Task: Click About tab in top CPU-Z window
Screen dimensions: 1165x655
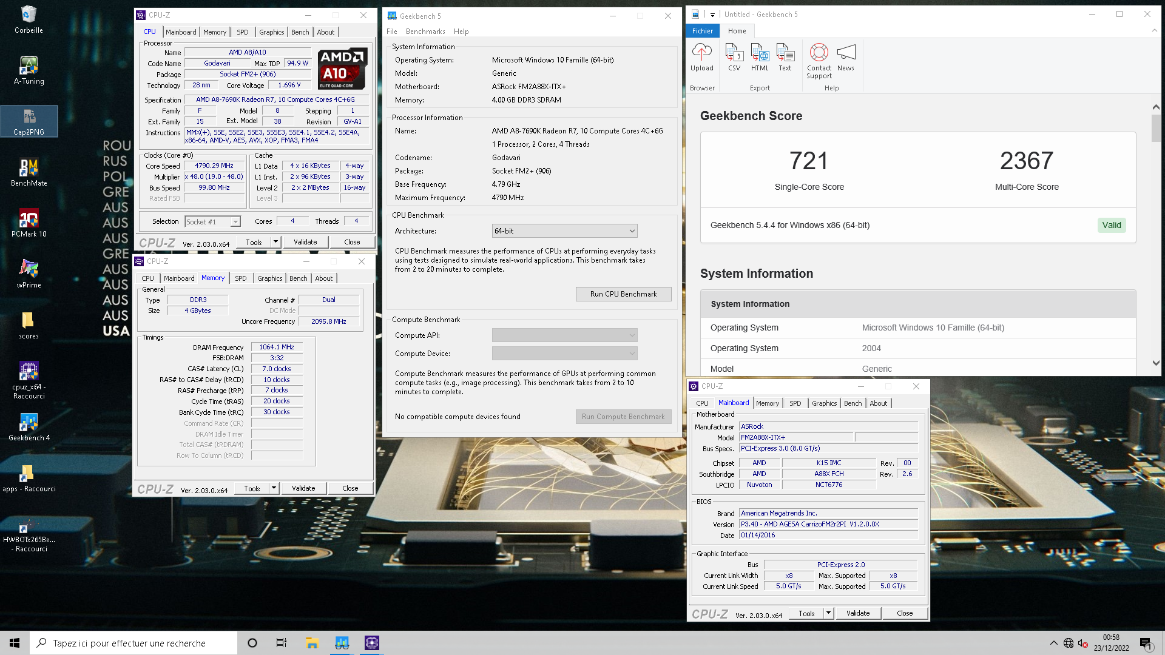Action: coord(326,32)
